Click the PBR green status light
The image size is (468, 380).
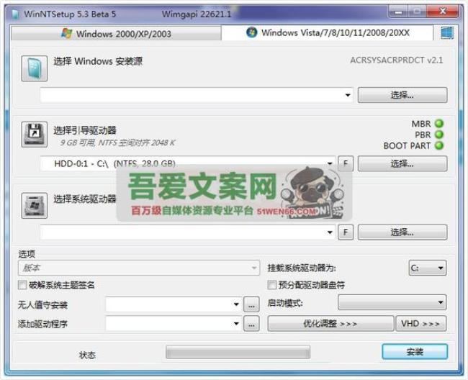[439, 135]
